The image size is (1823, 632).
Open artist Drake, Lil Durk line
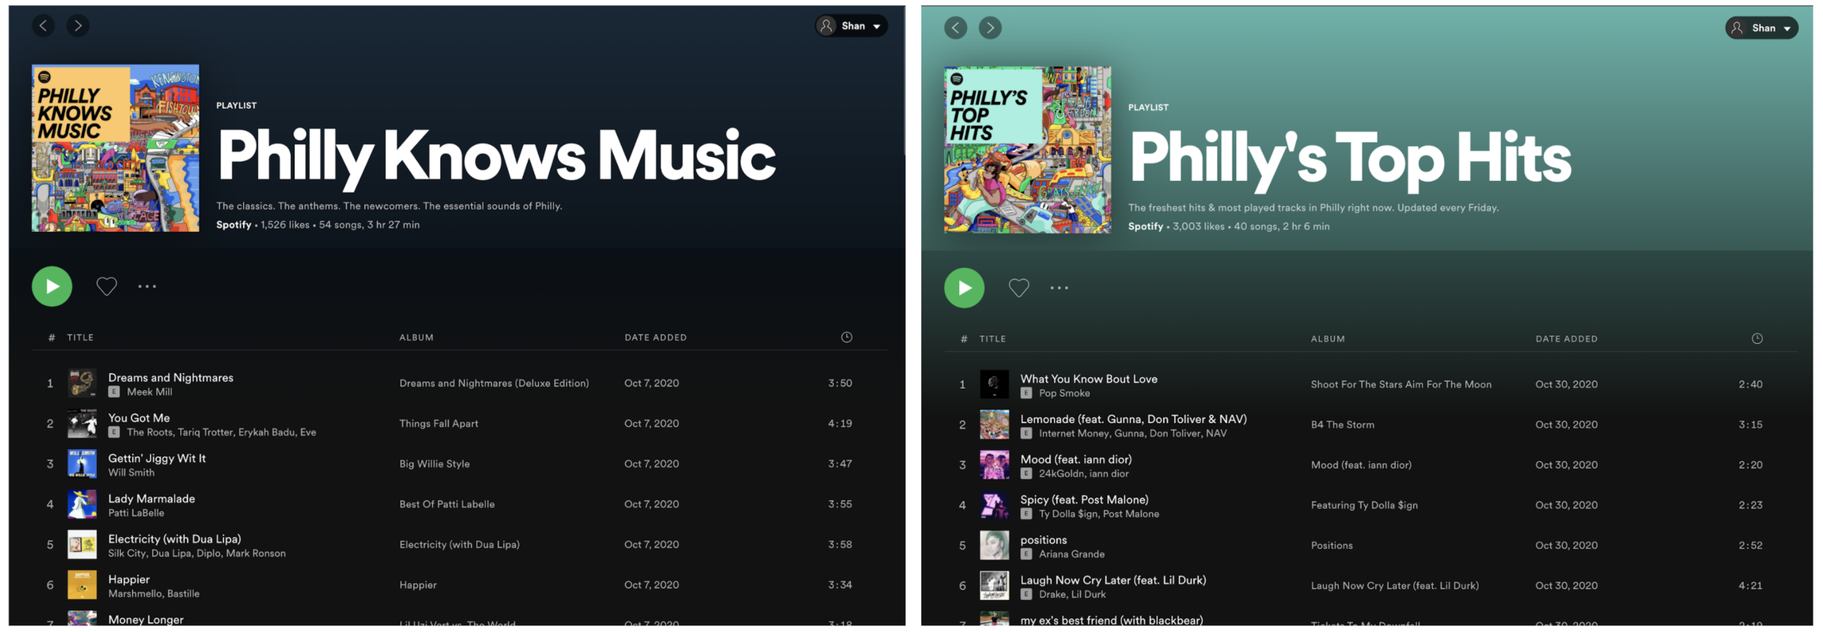[x=1072, y=595]
